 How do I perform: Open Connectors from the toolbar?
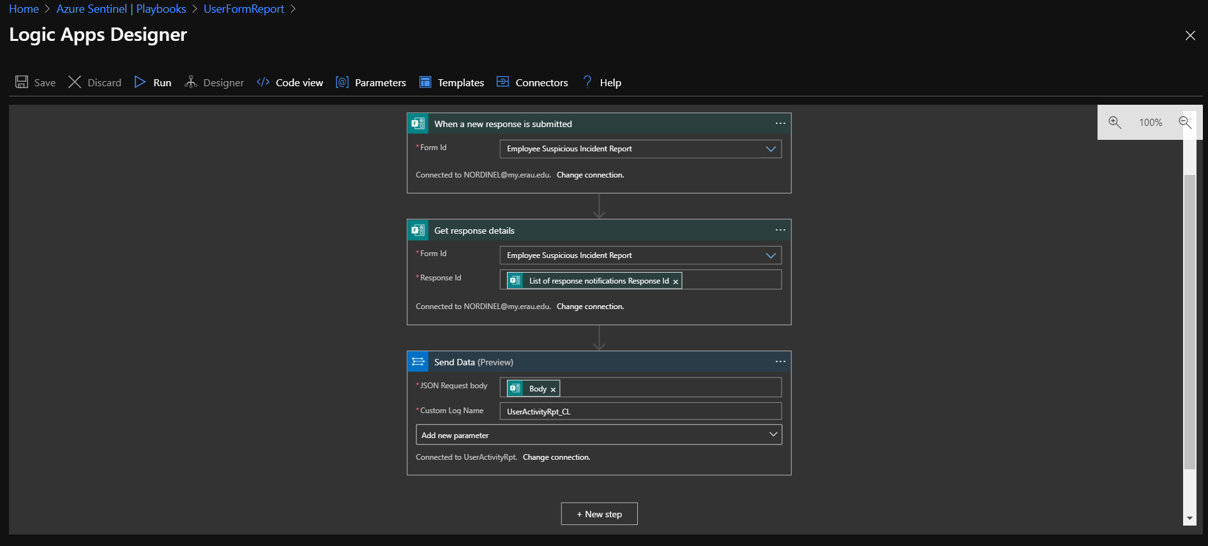pos(541,82)
